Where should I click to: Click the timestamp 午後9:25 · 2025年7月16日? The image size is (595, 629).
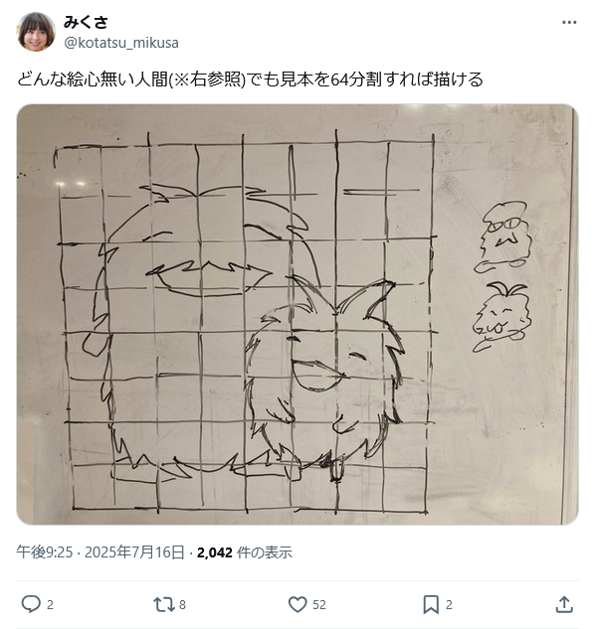[100, 552]
